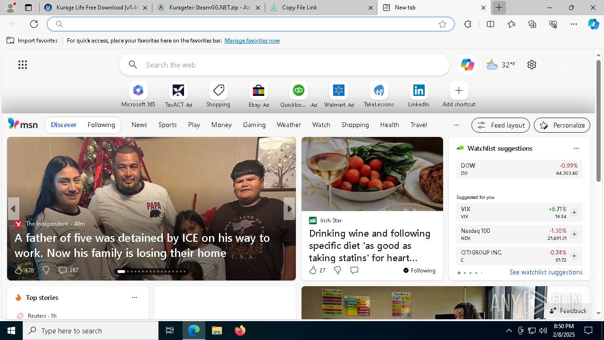This screenshot has width=604, height=340.
Task: Open the Shopping shortcut tile
Action: click(x=218, y=94)
